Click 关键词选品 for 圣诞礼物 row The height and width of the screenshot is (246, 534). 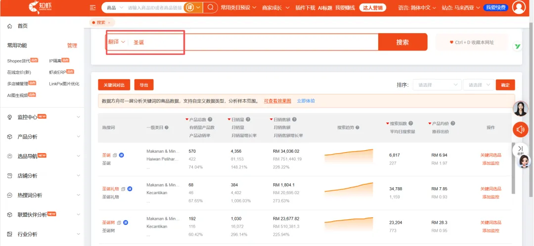(x=491, y=189)
